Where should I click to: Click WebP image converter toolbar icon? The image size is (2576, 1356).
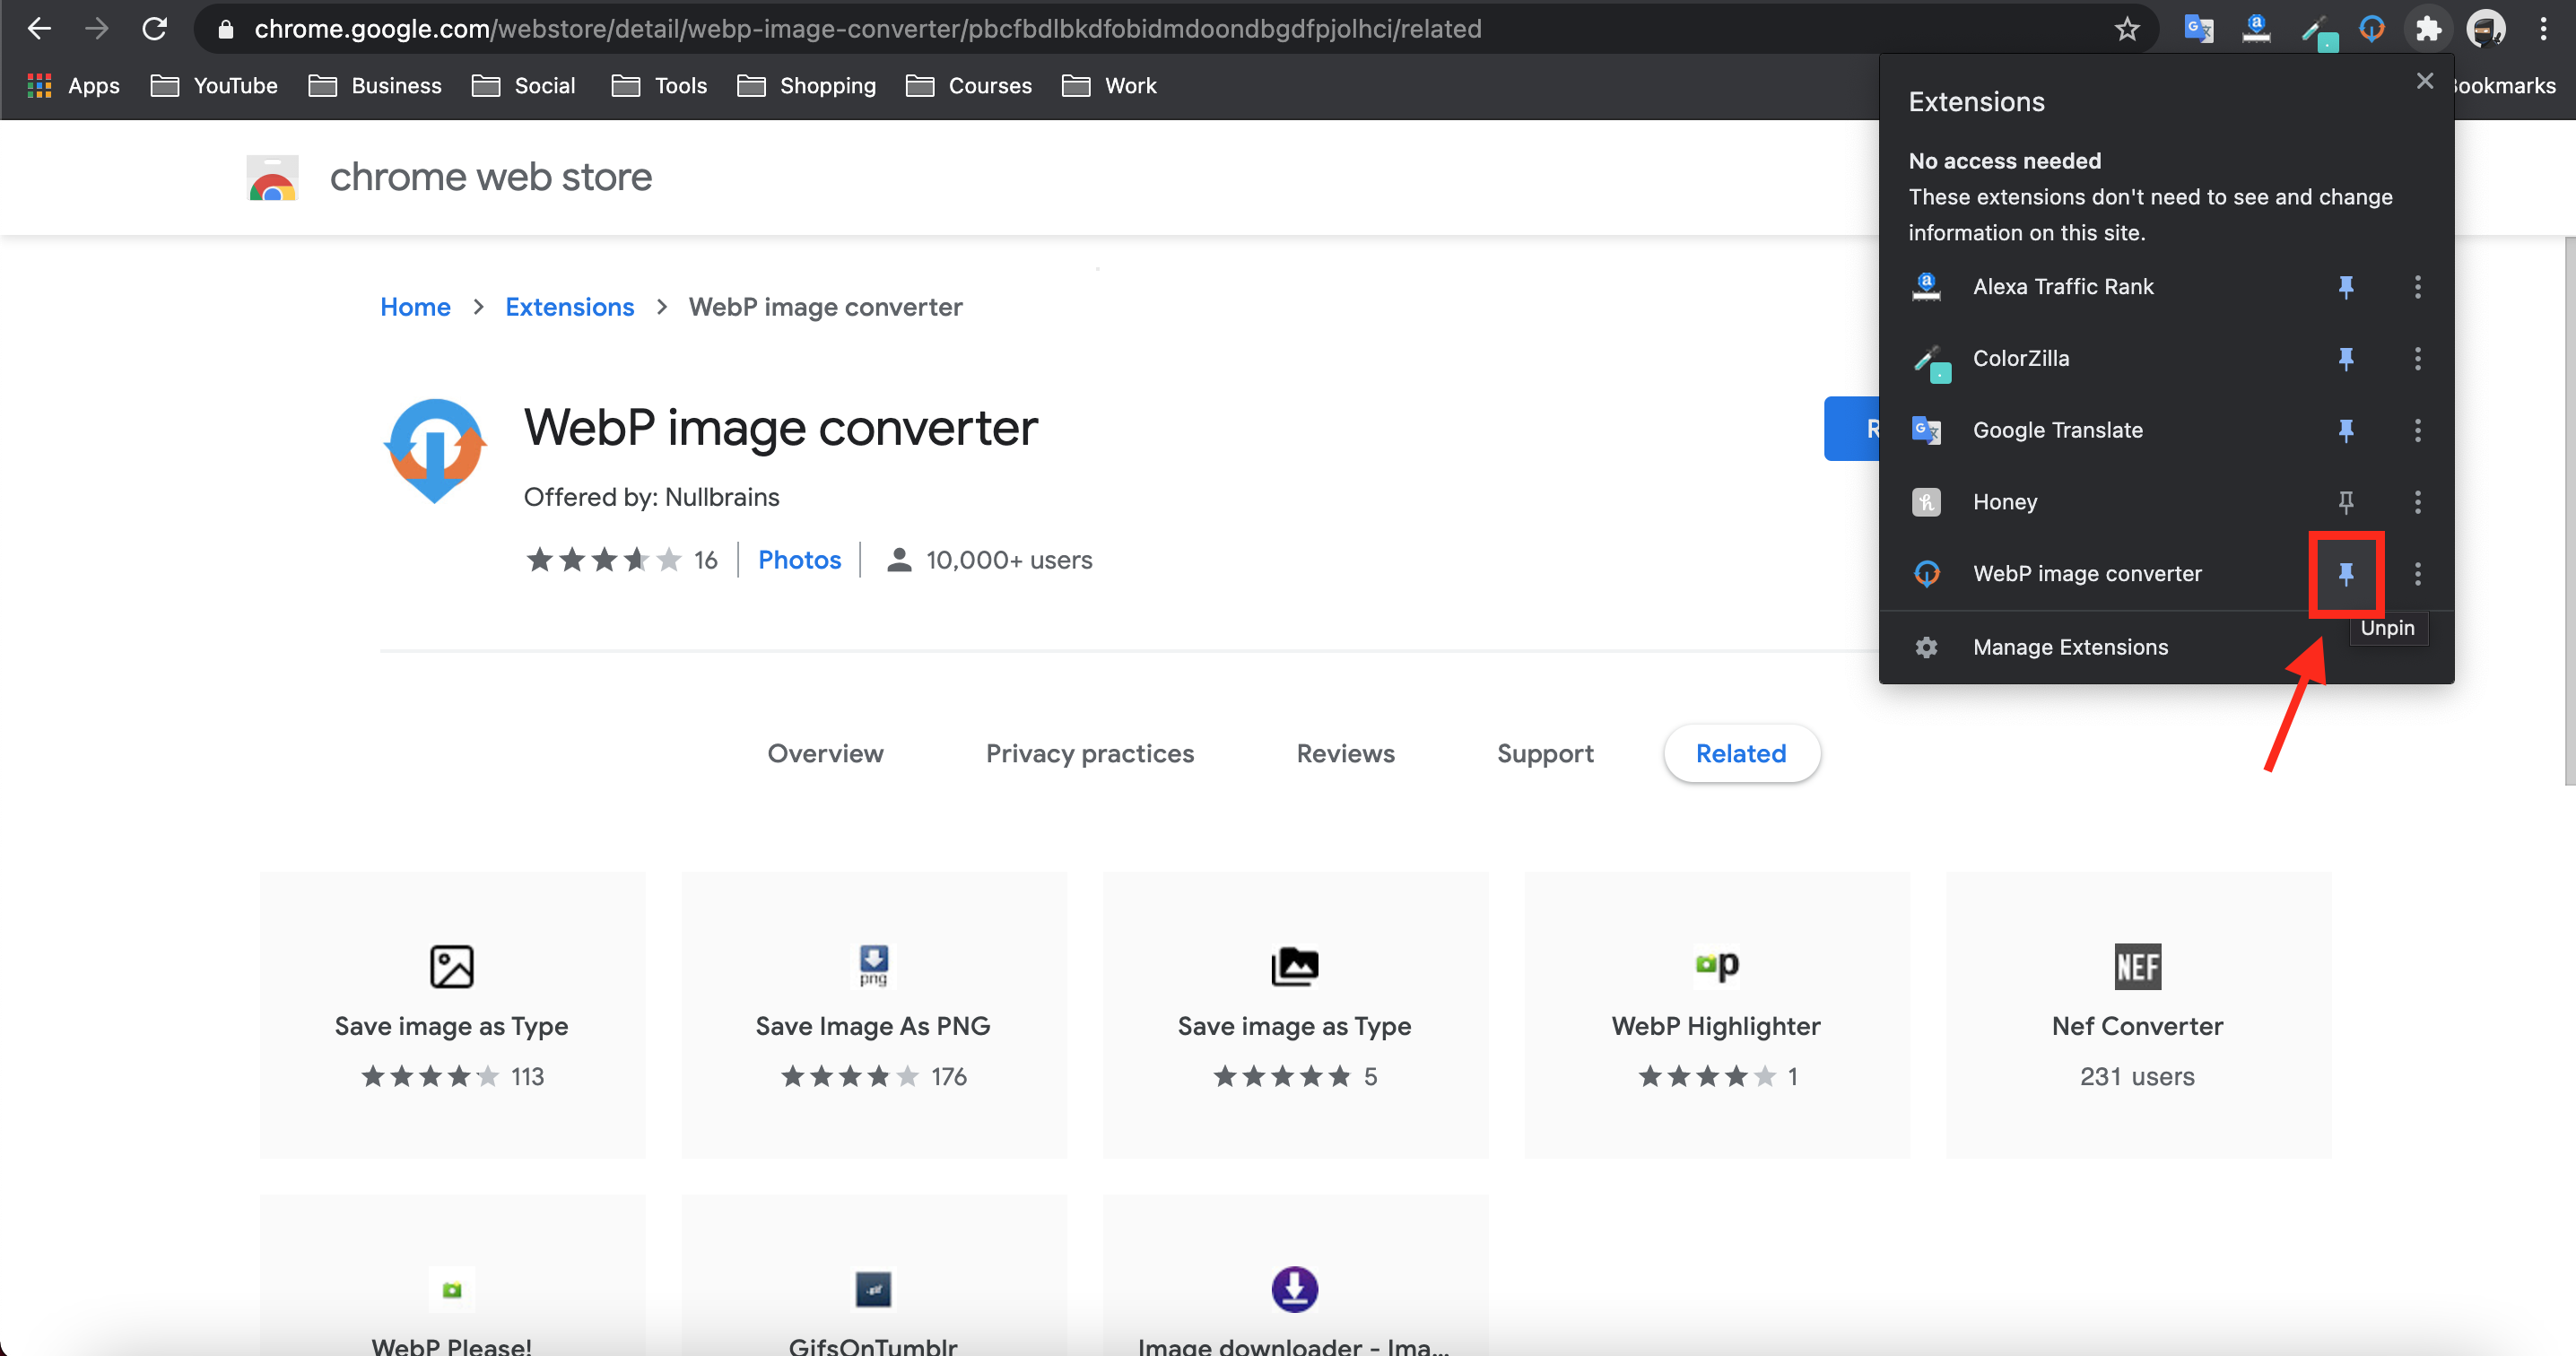click(x=2371, y=29)
